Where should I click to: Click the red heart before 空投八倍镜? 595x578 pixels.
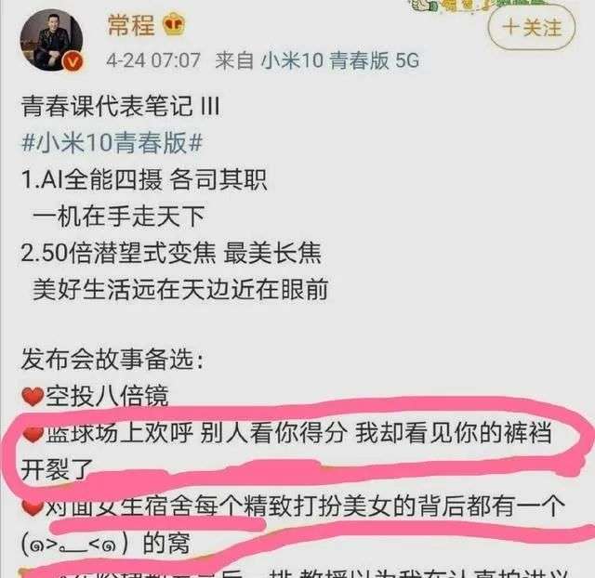click(x=33, y=397)
